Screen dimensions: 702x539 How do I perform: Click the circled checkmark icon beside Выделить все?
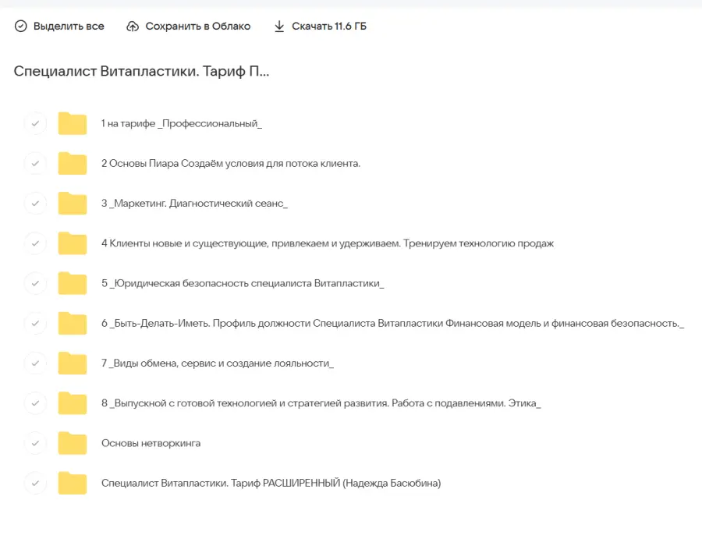tap(21, 27)
